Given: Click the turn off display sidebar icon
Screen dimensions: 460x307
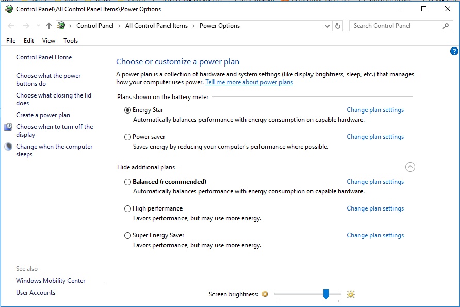Looking at the screenshot, I should coord(8,127).
